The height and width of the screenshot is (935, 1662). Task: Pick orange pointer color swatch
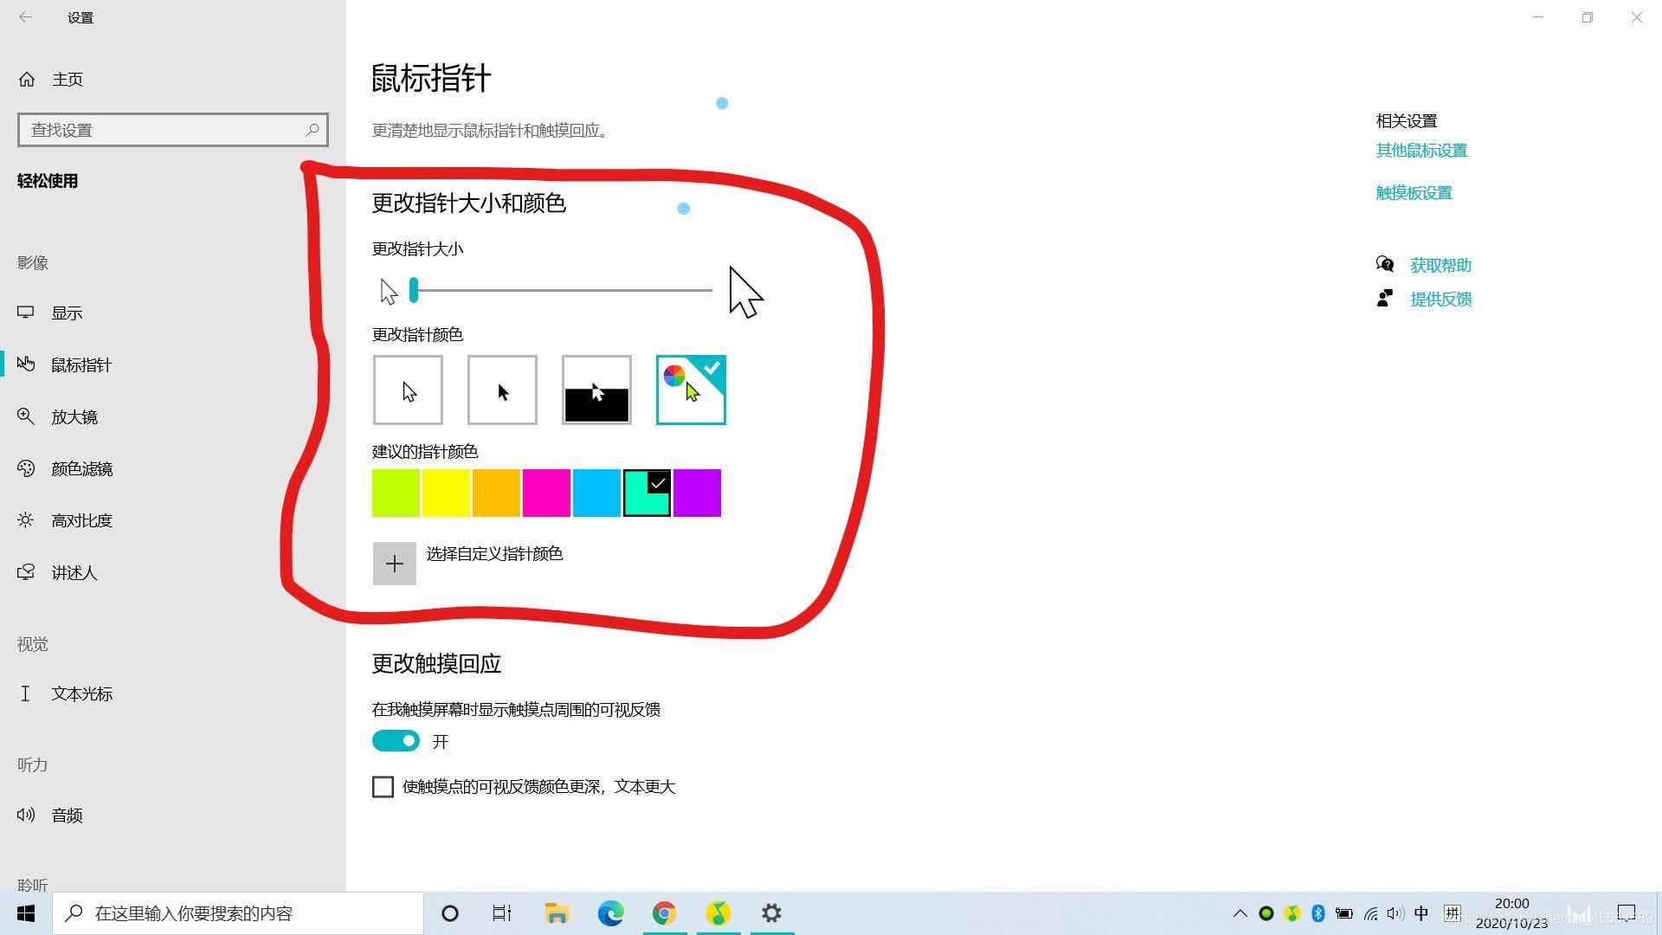tap(496, 493)
